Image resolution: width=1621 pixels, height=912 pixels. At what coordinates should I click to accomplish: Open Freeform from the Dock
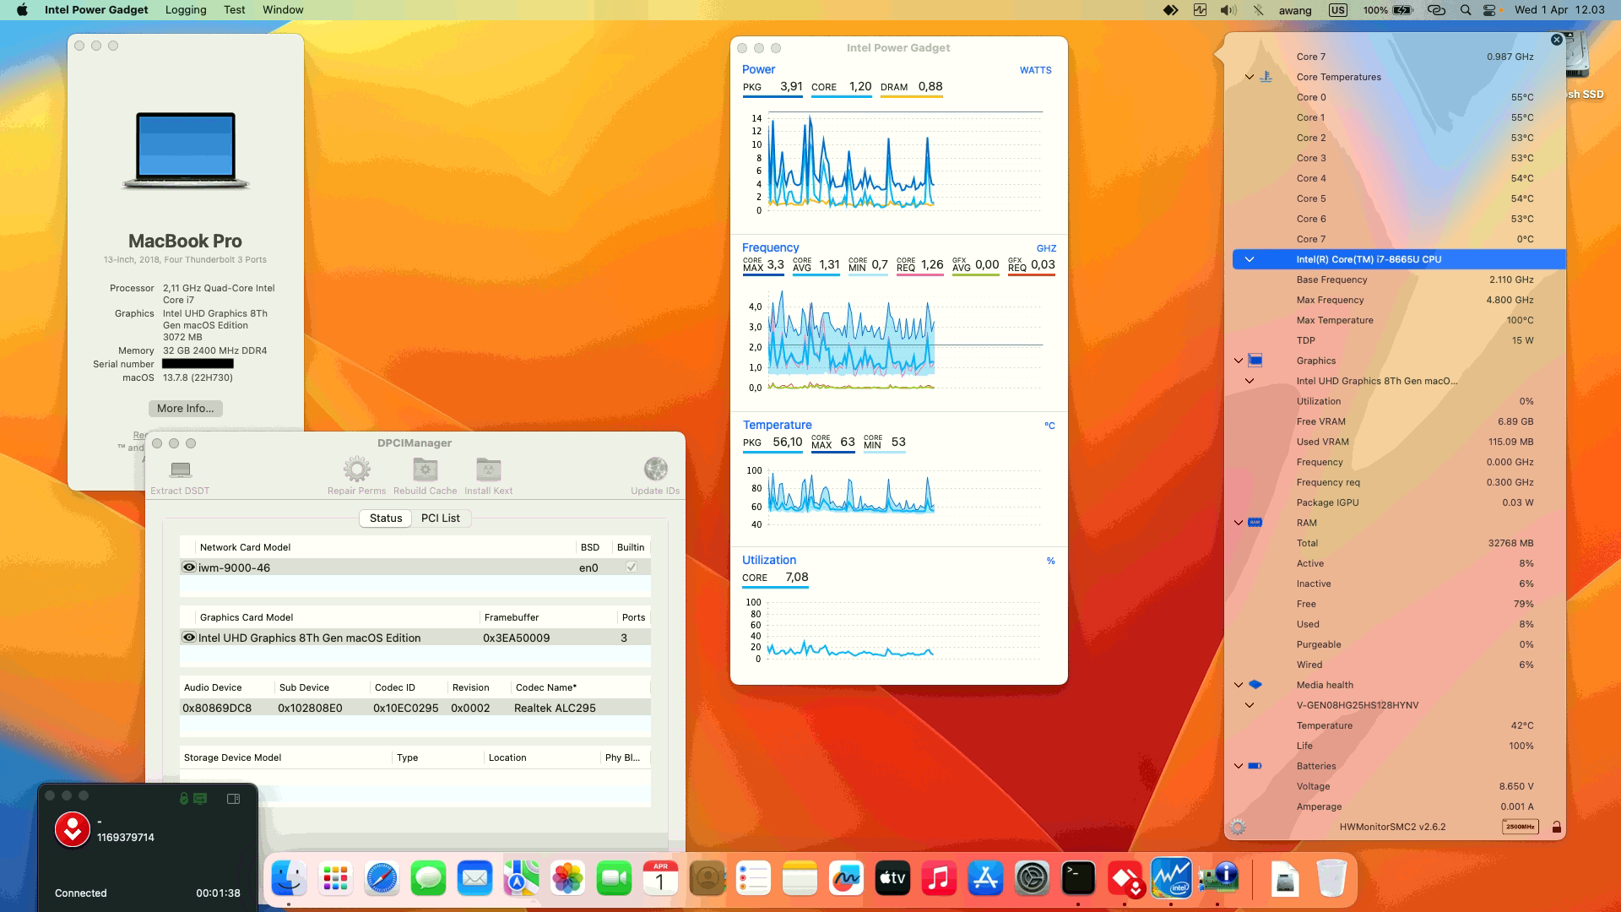846,879
